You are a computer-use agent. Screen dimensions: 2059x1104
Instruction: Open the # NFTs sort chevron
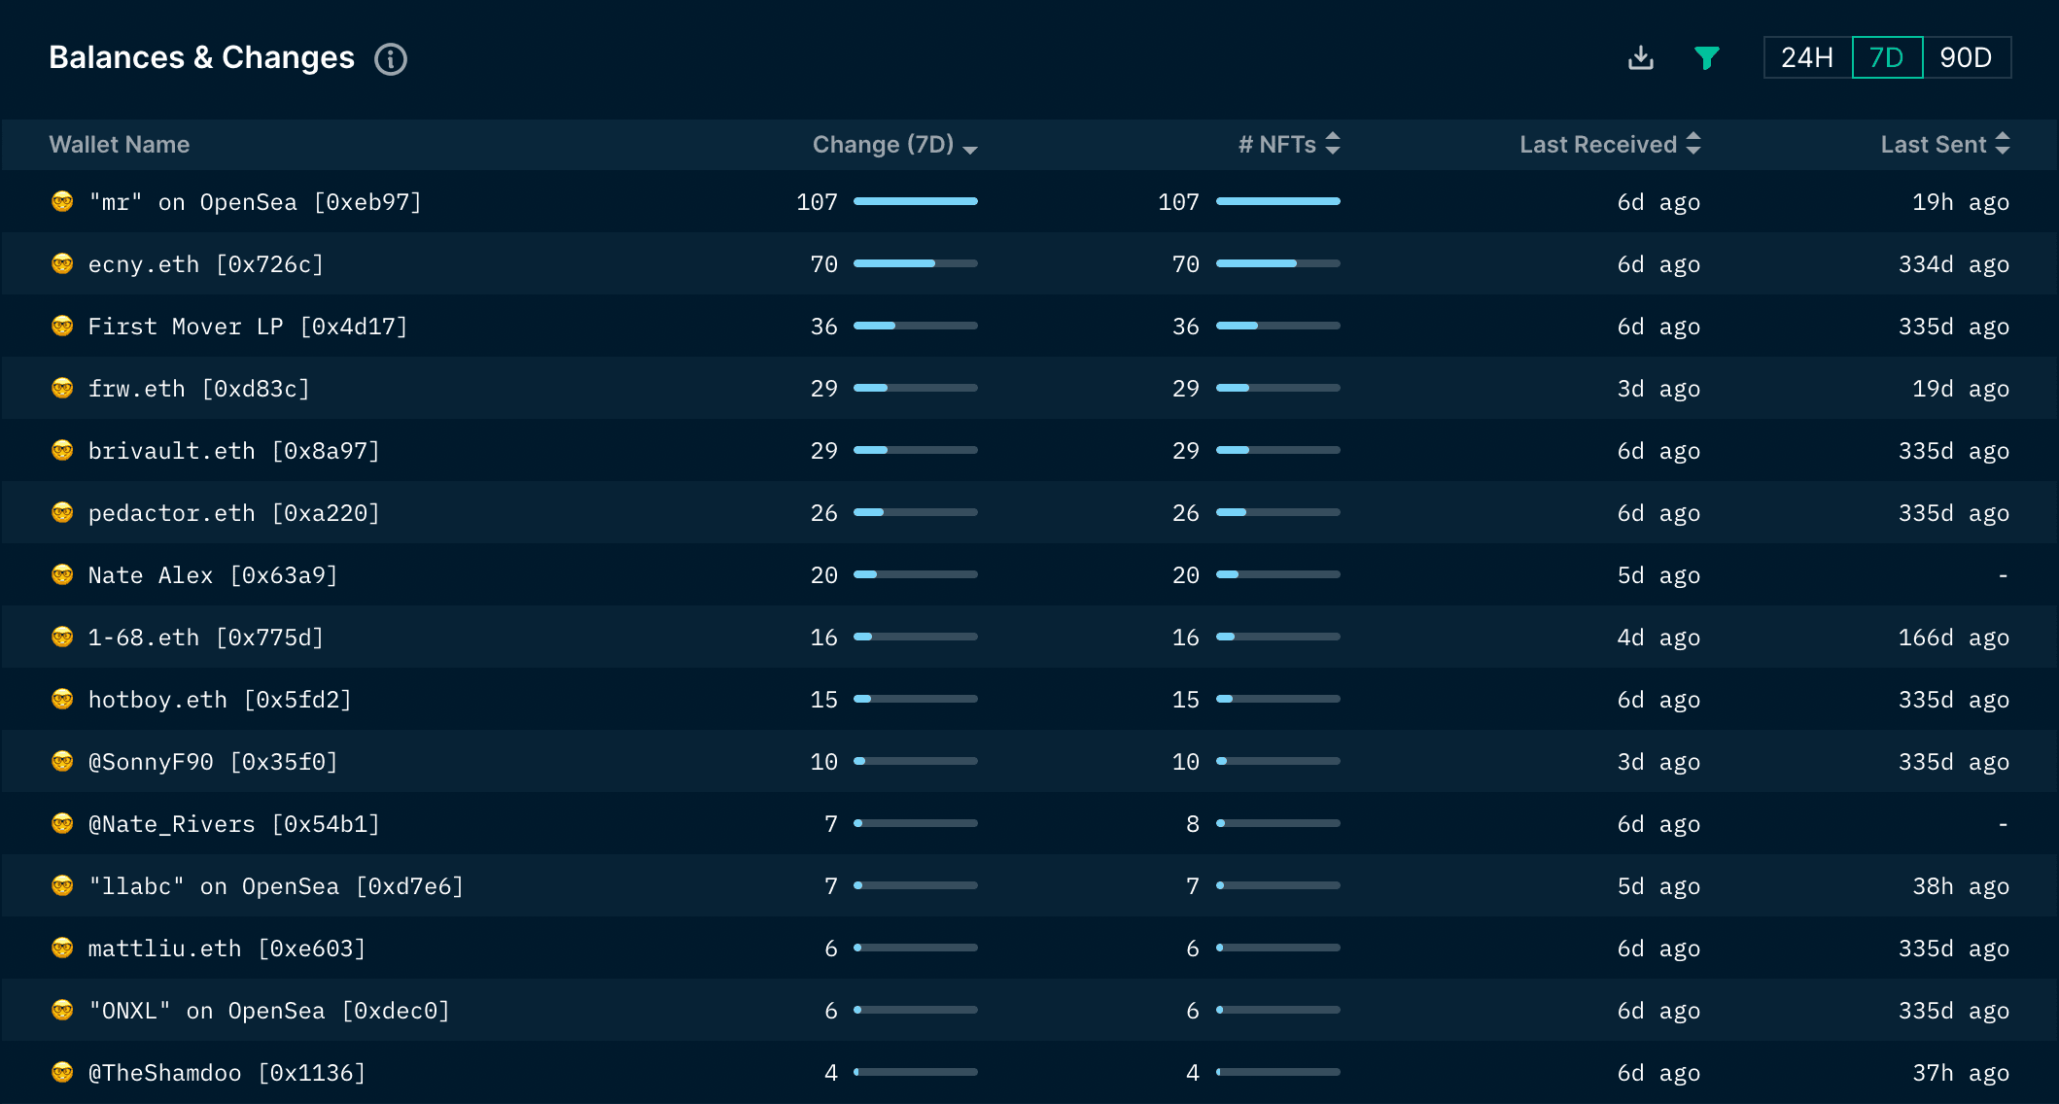coord(1335,144)
